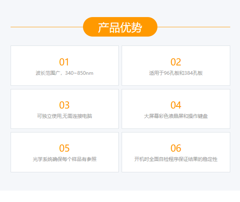Click text 可独立使用,无需连接电脑
This screenshot has height=202, width=240.
[x=64, y=116]
